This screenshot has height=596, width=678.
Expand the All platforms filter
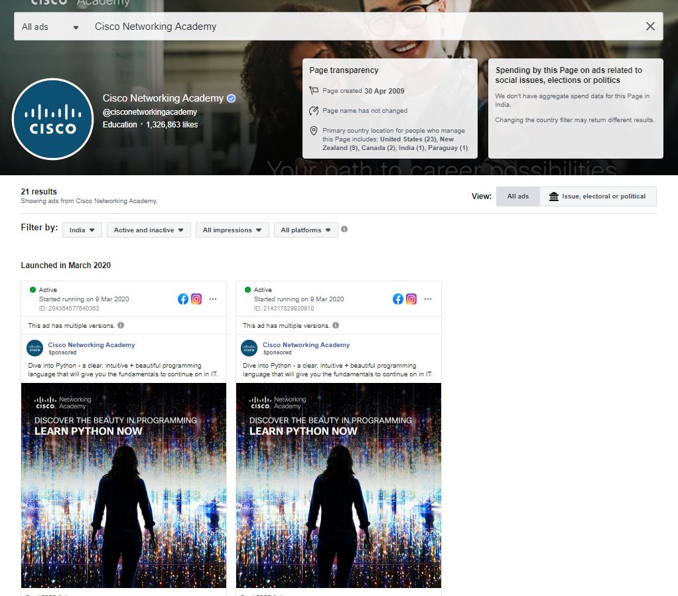pyautogui.click(x=306, y=230)
